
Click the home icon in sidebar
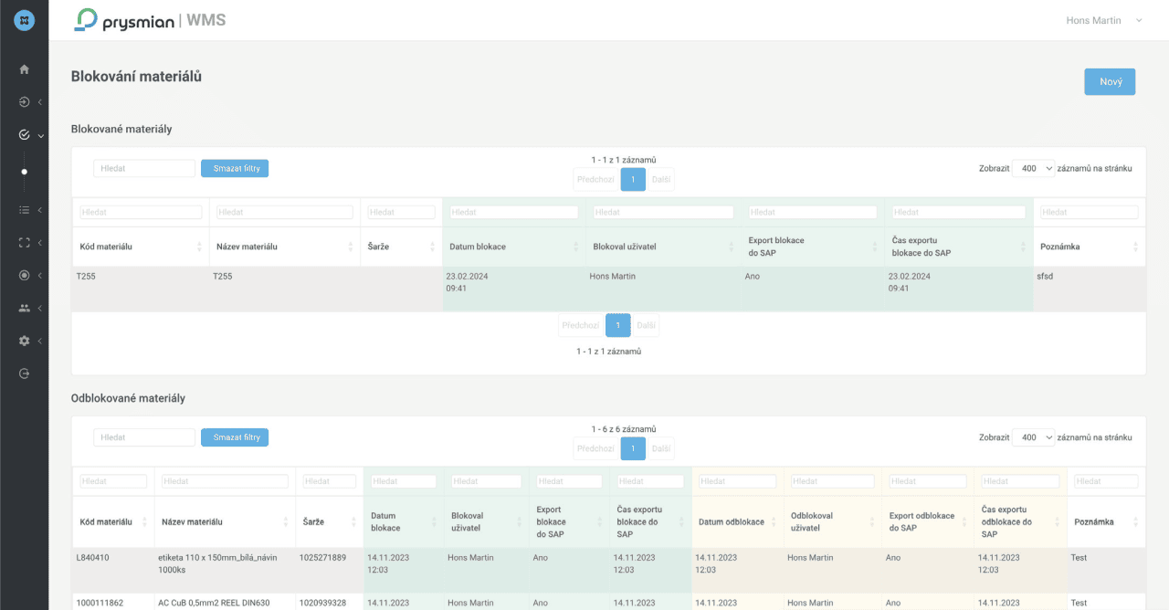(25, 69)
